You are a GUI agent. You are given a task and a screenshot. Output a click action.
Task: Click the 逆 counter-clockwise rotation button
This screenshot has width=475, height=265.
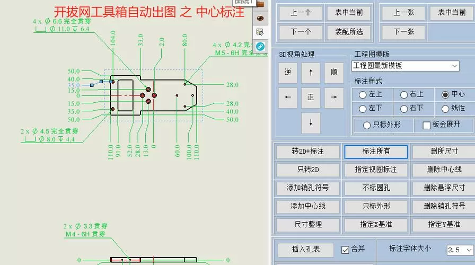pyautogui.click(x=288, y=73)
